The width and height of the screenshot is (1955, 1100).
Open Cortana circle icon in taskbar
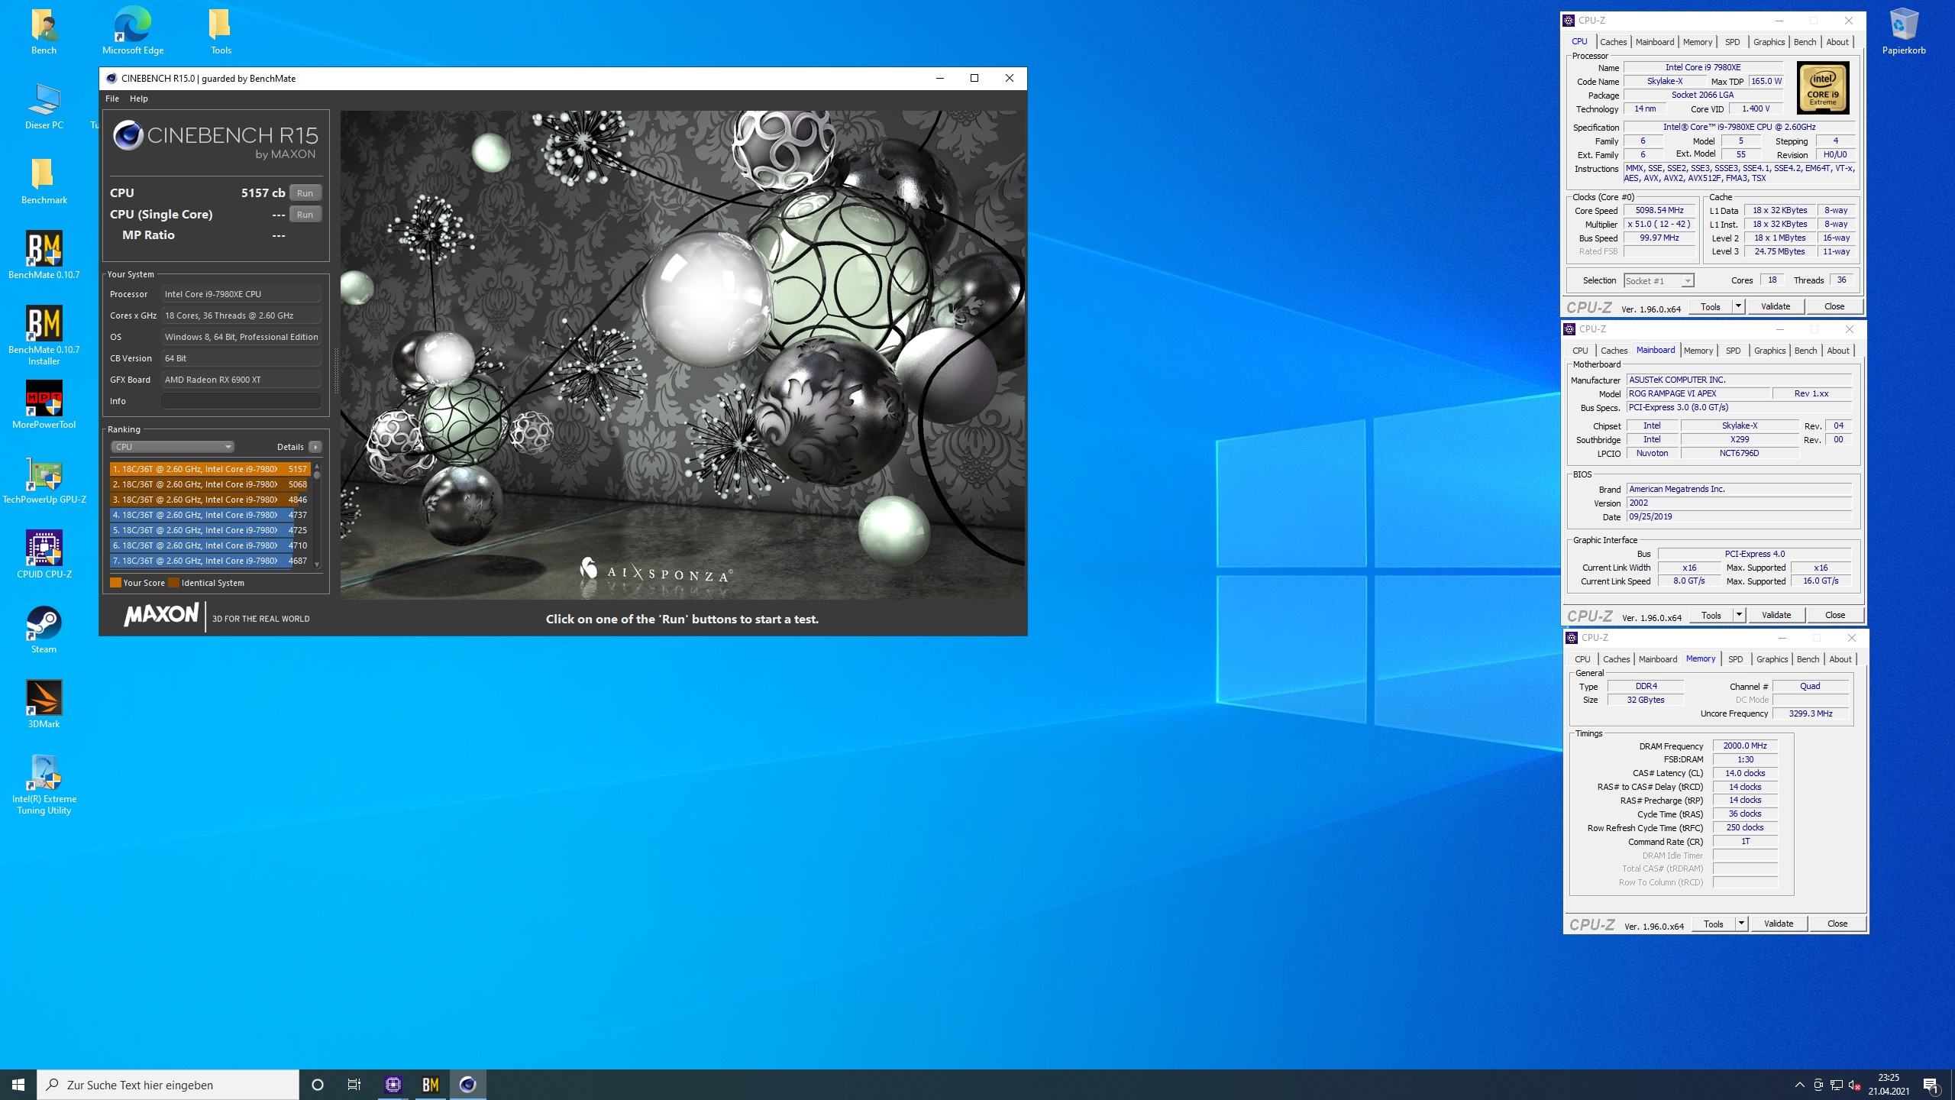[318, 1085]
